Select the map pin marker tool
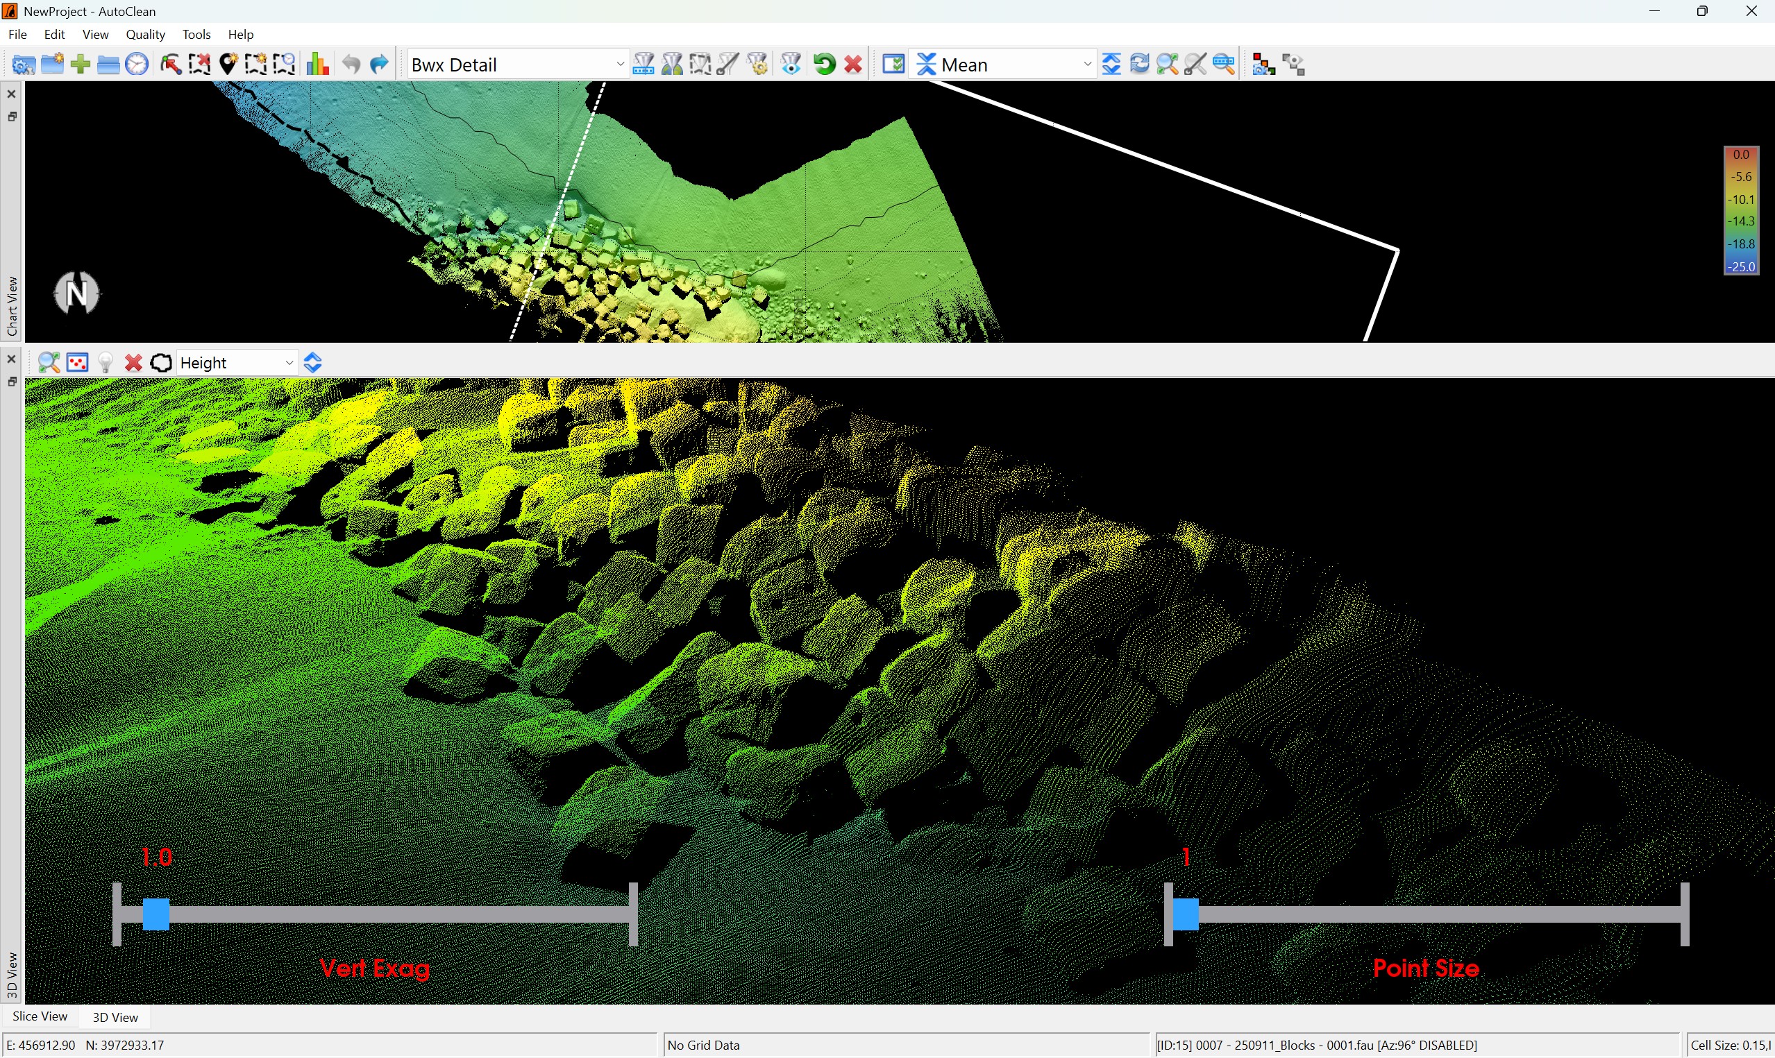1775x1058 pixels. coord(228,65)
